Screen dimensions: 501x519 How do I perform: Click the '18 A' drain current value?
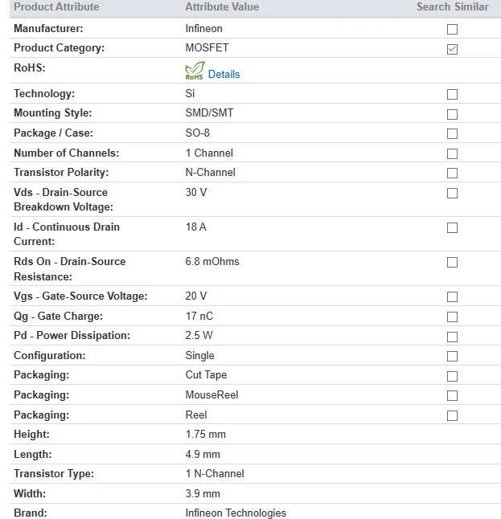(x=196, y=227)
